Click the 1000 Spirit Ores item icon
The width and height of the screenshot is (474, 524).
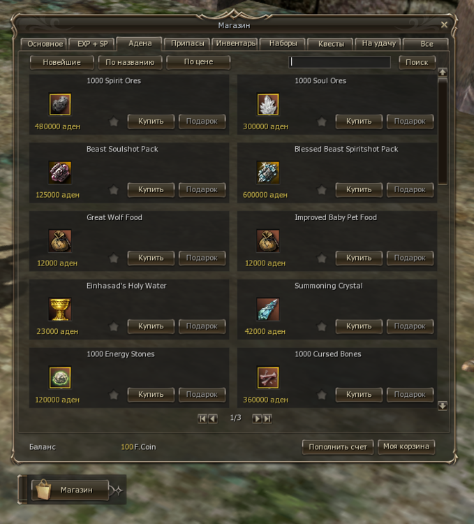point(60,104)
